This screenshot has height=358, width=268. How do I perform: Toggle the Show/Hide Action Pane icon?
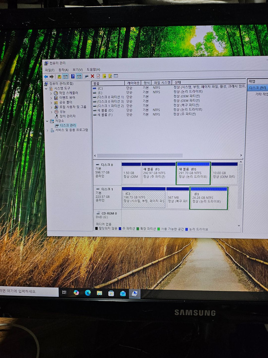[79, 76]
